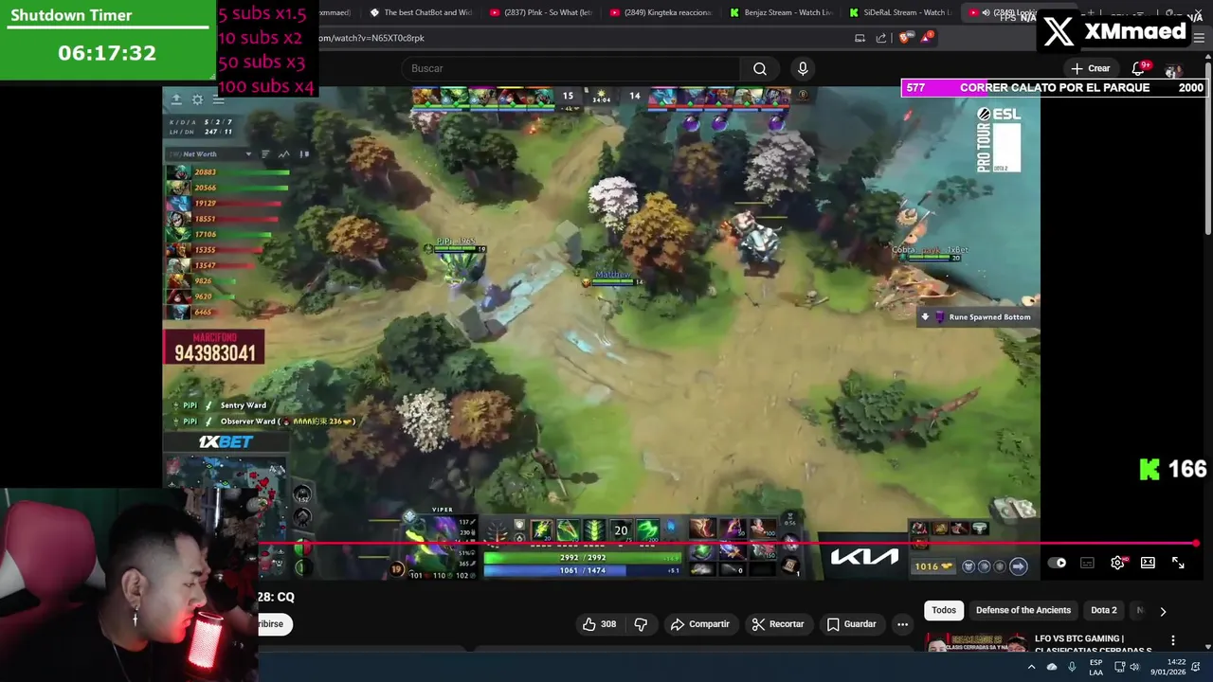Open the YouTube search box labeled Buscar
Image resolution: width=1213 pixels, height=682 pixels.
pyautogui.click(x=571, y=68)
